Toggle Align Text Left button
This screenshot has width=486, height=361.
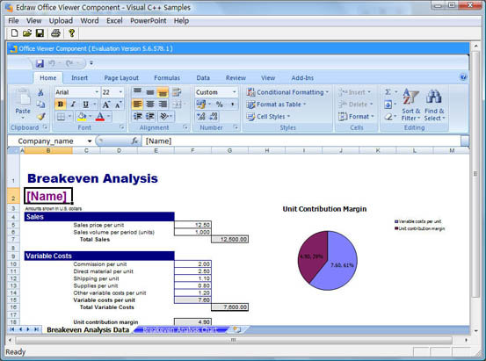coord(137,105)
